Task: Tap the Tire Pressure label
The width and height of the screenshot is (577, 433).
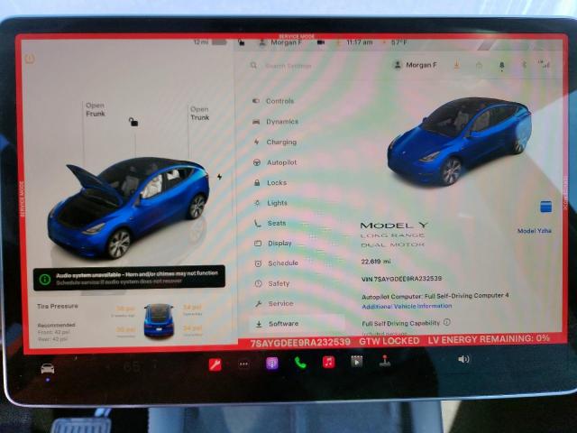Action: (58, 306)
